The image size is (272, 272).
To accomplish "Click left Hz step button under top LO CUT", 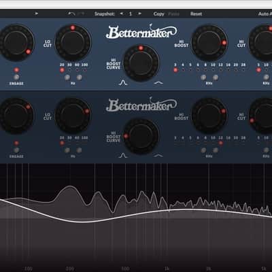I will [x=67, y=78].
